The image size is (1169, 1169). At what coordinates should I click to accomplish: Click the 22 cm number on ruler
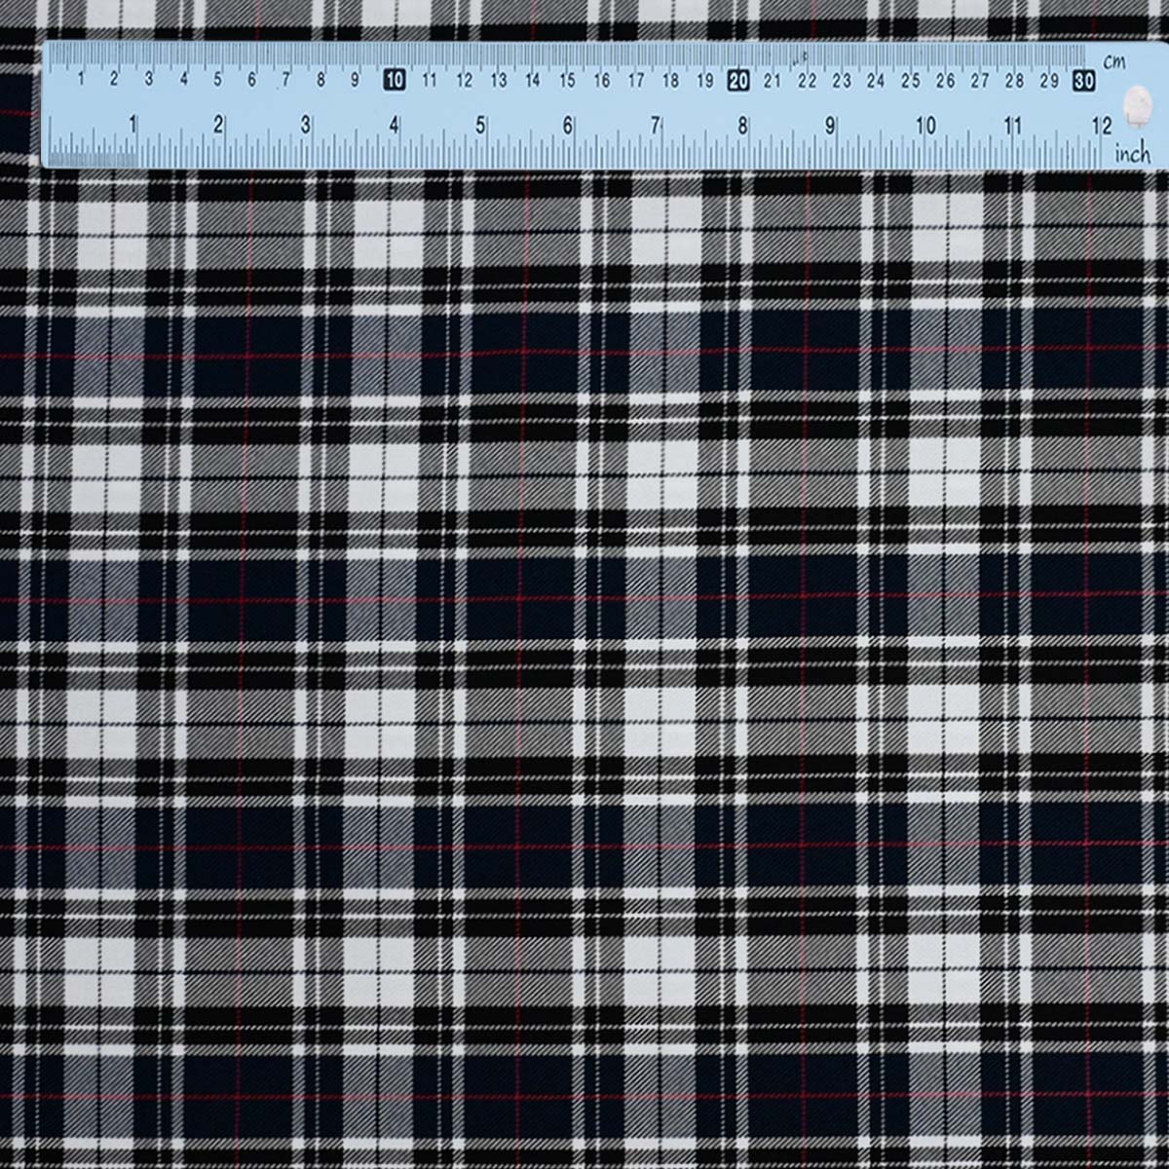pos(808,81)
